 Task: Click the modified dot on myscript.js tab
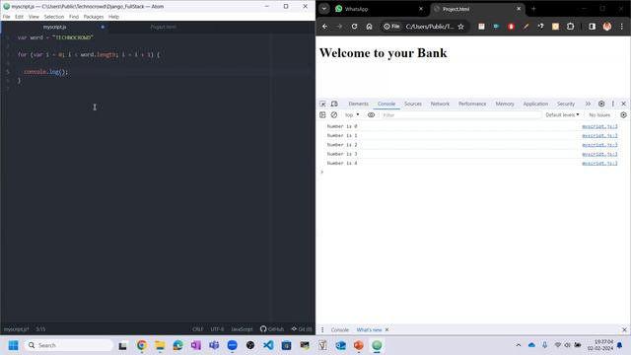tap(103, 27)
